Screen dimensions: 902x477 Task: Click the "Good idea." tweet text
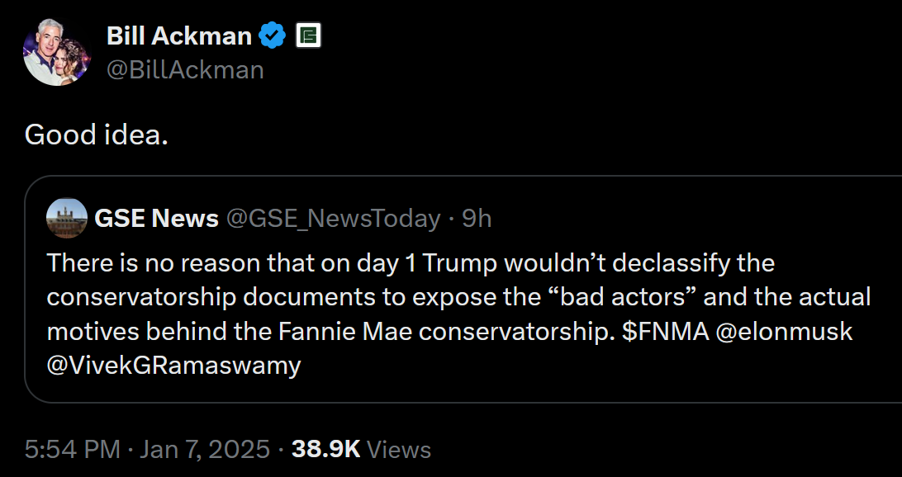(x=96, y=134)
